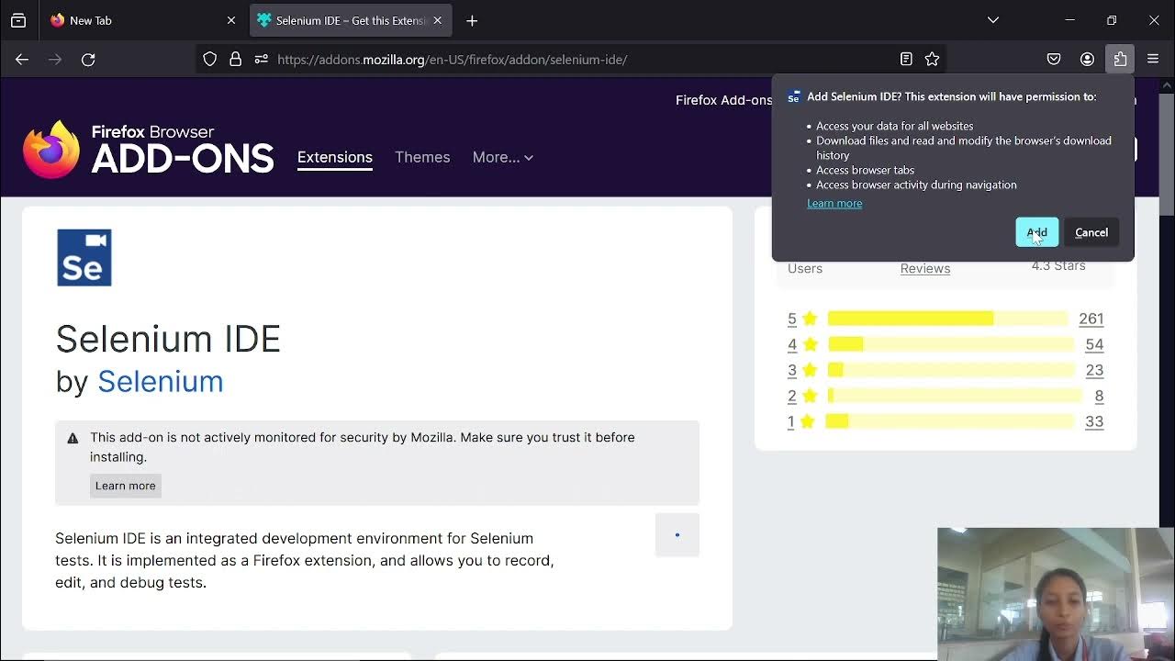This screenshot has width=1175, height=661.
Task: Open the Firefox account icon
Action: [x=1087, y=60]
